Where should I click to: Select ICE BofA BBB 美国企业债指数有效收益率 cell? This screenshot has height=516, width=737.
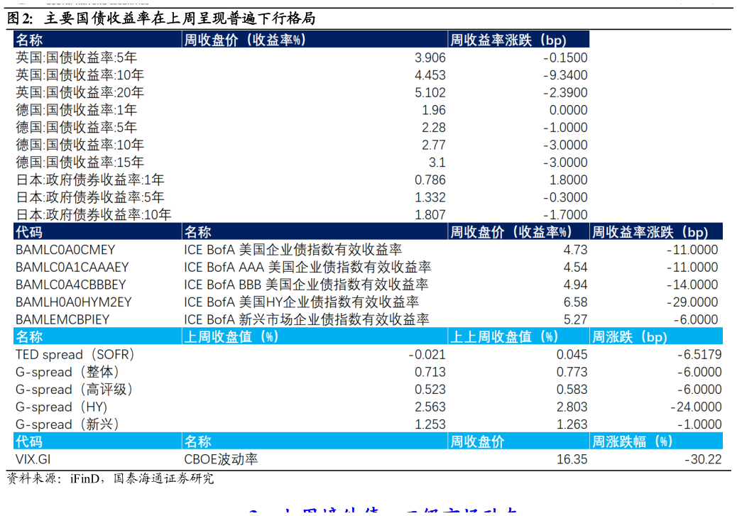pos(306,285)
